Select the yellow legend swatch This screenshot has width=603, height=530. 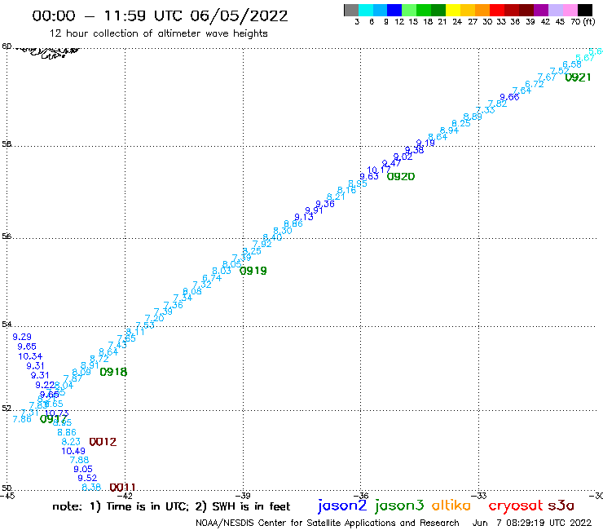[453, 10]
